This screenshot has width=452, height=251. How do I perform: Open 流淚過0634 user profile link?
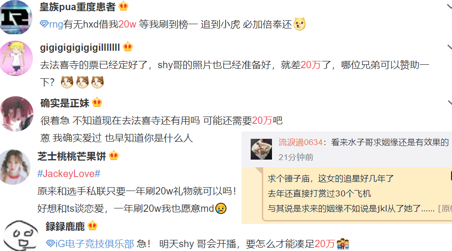[300, 142]
